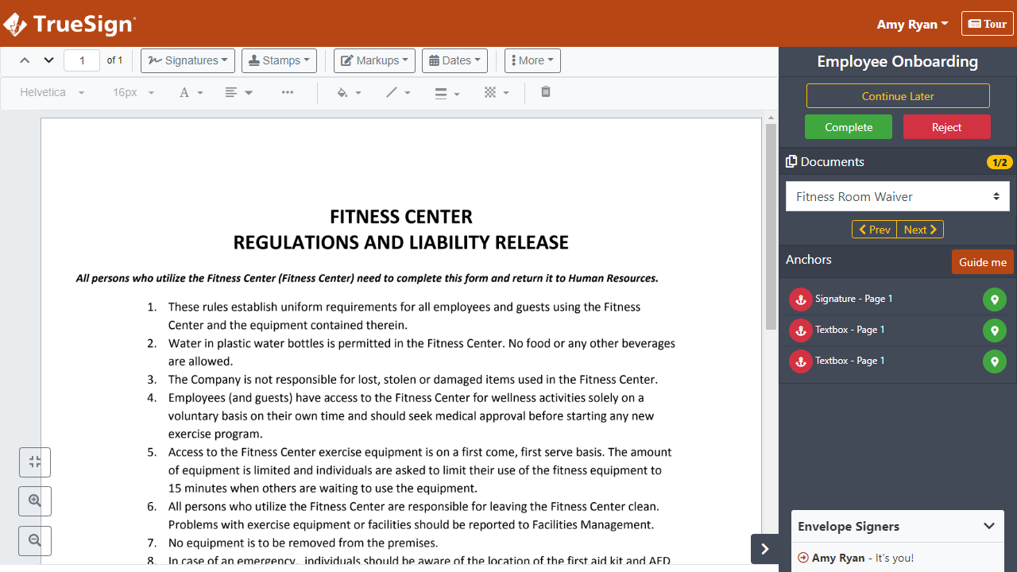This screenshot has height=572, width=1017.
Task: Open the Fitness Room Waiver document selector
Action: tap(897, 197)
